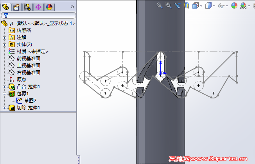Open the Apply Scene dropdown arrow
The image size is (255, 164).
coord(249,6)
